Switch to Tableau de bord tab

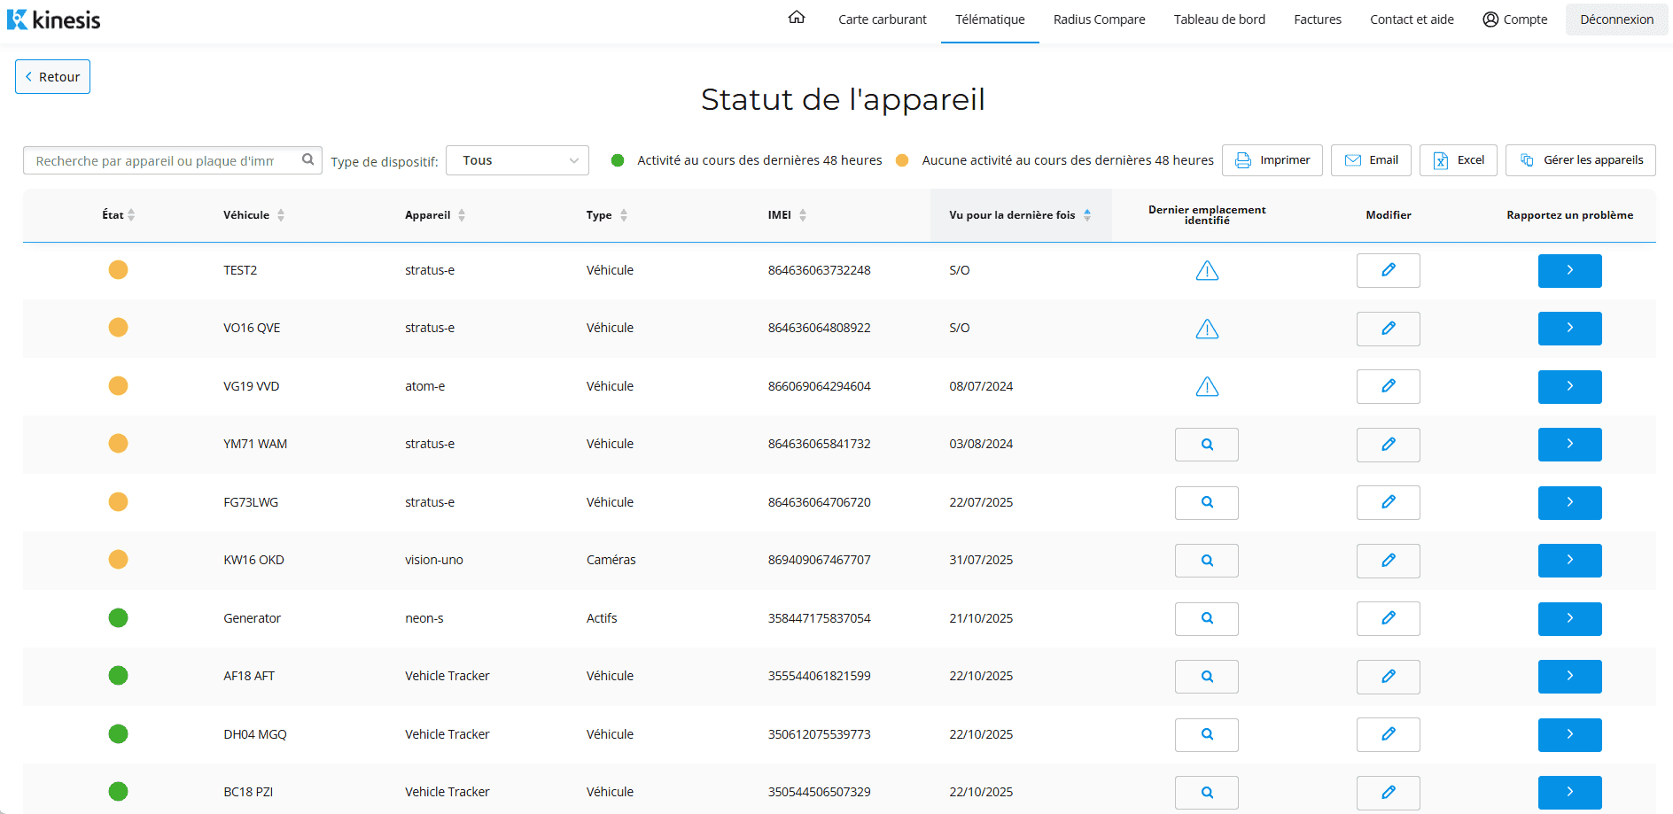(1218, 19)
